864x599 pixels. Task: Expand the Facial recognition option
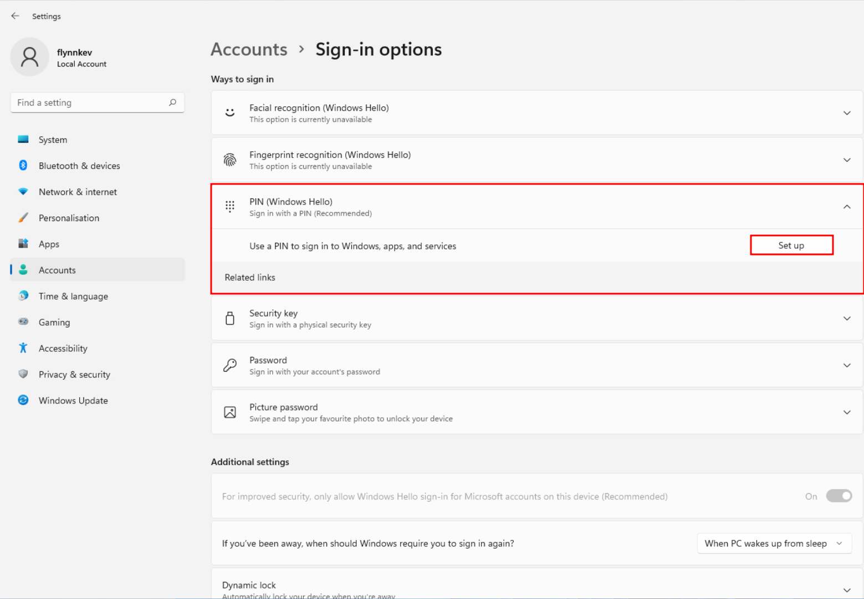[846, 113]
